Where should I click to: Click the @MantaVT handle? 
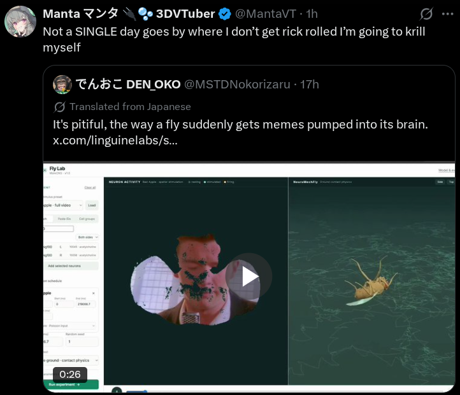(x=266, y=14)
